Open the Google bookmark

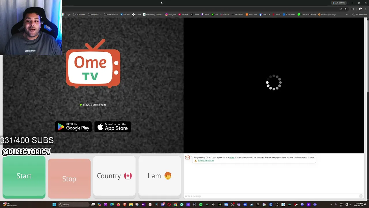(66, 14)
